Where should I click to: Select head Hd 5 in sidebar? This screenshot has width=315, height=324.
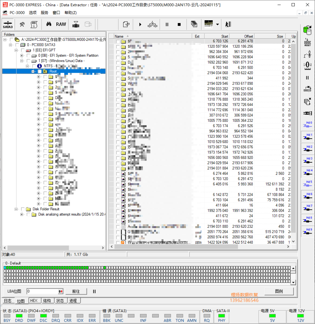pyautogui.click(x=307, y=184)
